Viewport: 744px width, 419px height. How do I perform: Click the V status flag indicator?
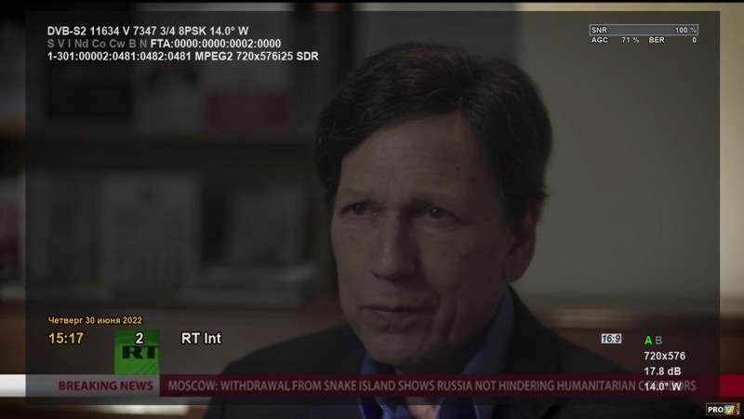pos(60,44)
